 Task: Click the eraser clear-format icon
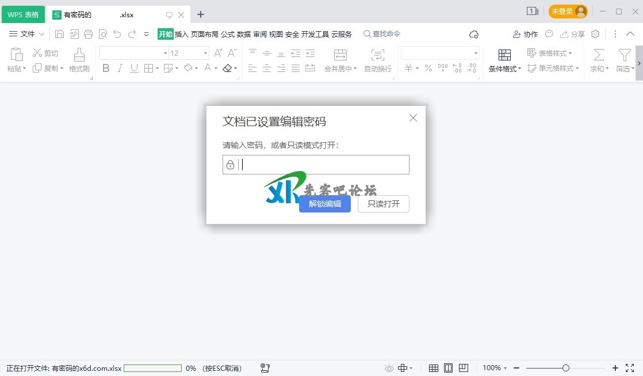pyautogui.click(x=227, y=68)
